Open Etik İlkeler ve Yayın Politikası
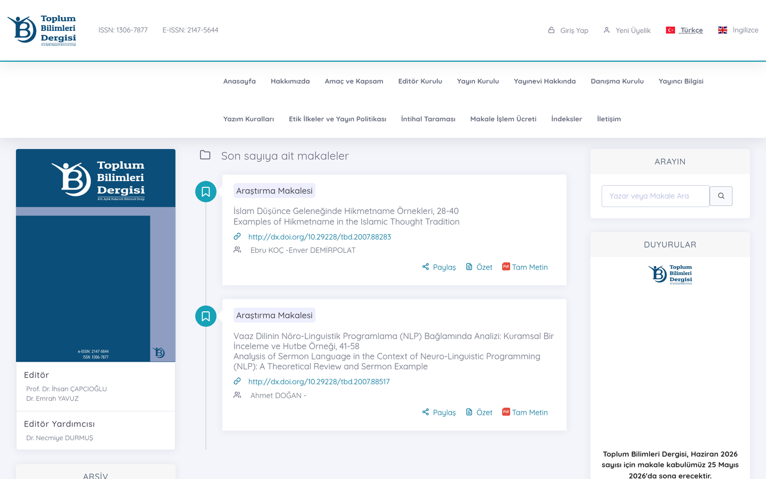 click(x=337, y=119)
